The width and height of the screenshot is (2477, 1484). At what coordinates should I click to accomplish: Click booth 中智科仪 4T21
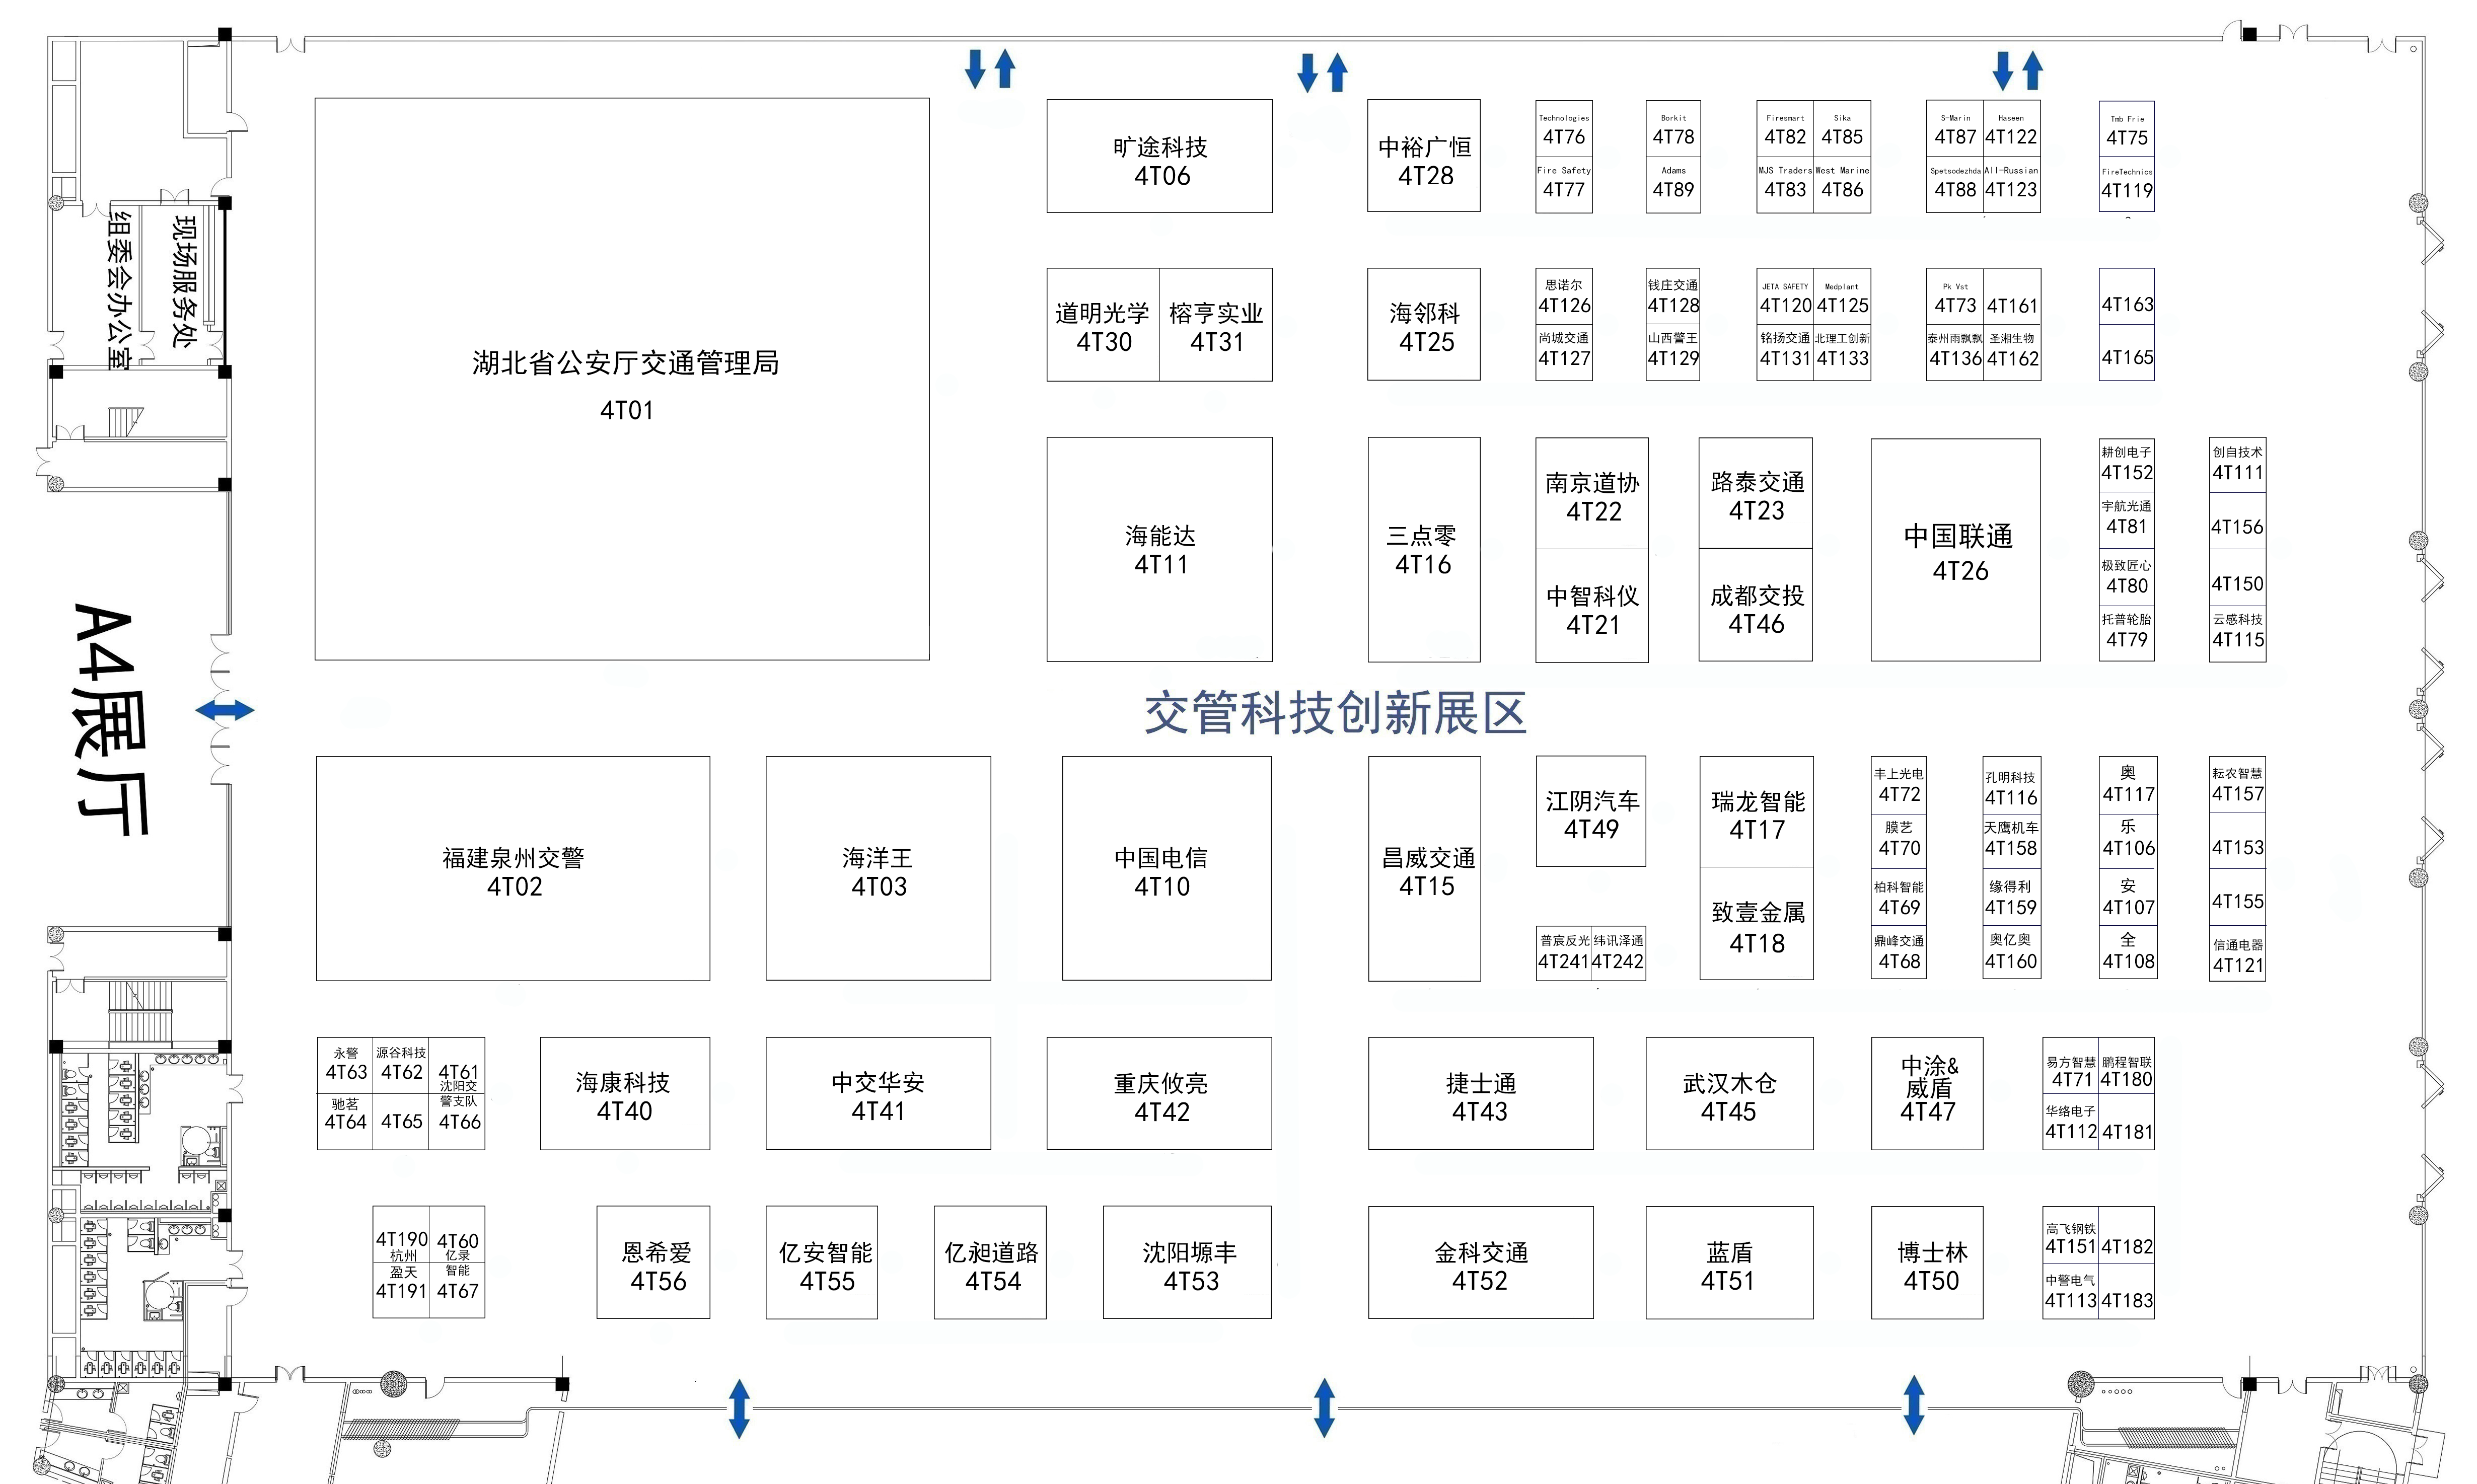(x=1592, y=606)
